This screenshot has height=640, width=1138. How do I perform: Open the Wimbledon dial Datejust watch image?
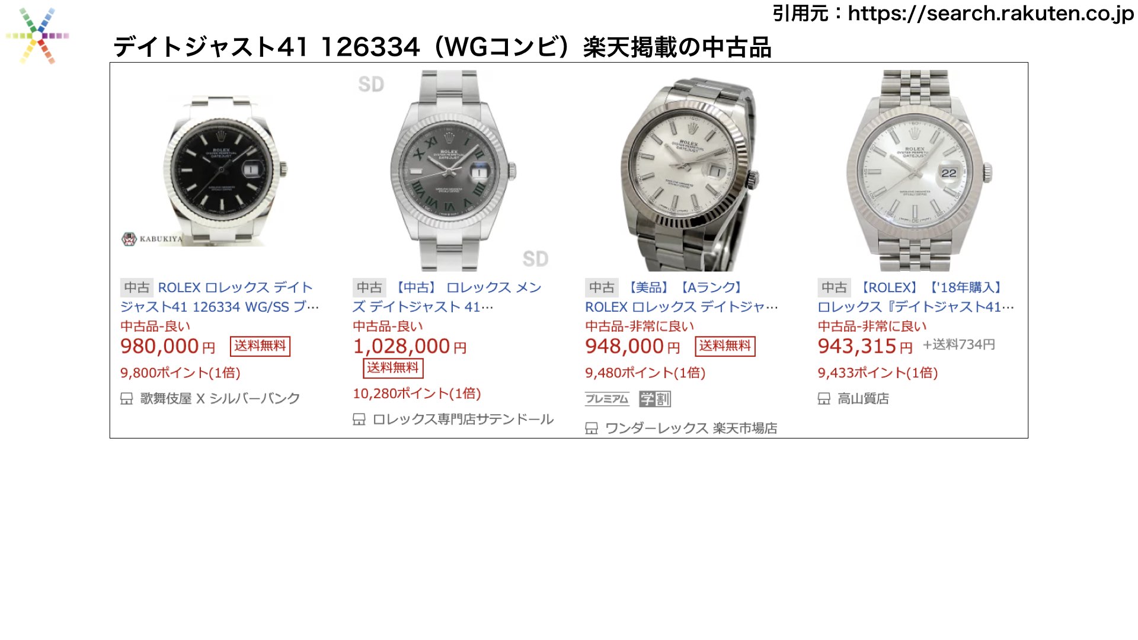coord(452,171)
